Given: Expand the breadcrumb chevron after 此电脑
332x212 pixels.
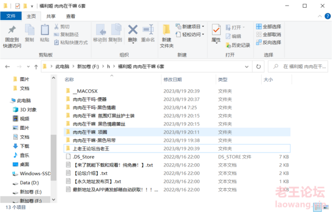Looking at the screenshot, I should click(73, 67).
